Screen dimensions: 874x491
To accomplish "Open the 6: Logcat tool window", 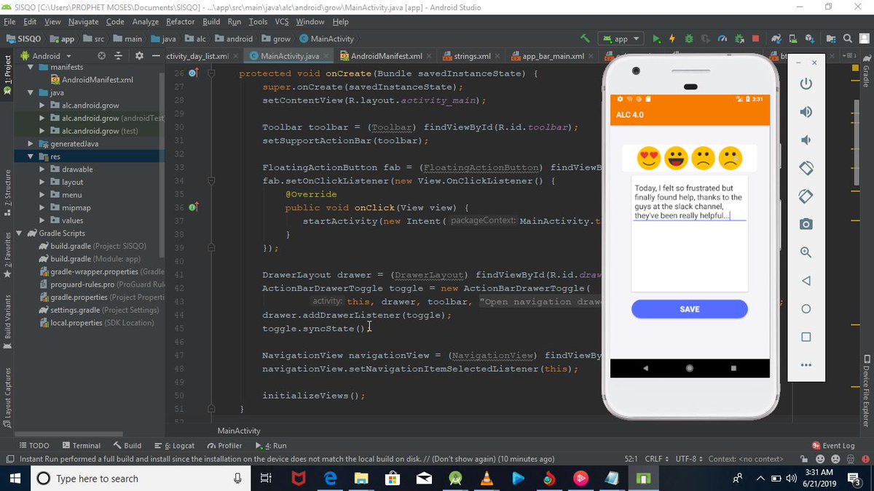I will point(175,445).
